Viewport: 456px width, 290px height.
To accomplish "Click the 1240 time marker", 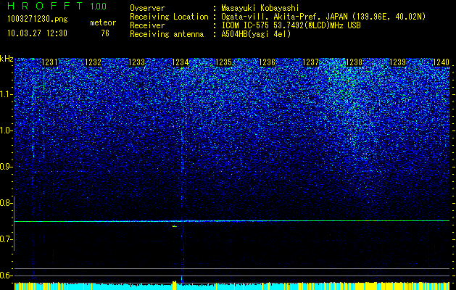I will pyautogui.click(x=442, y=62).
